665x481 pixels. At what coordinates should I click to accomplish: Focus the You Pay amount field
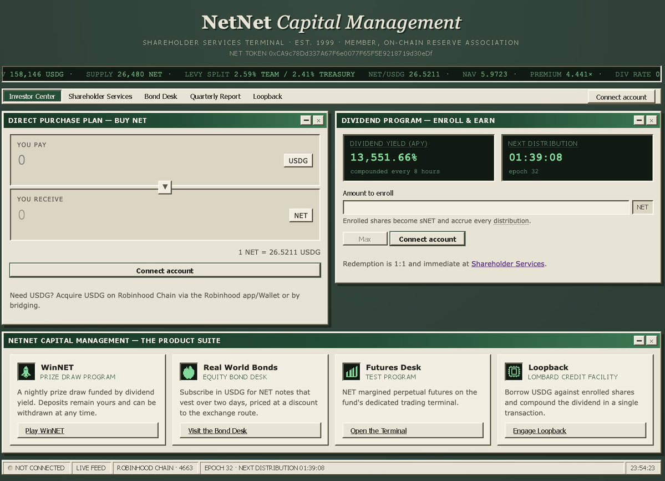click(149, 160)
